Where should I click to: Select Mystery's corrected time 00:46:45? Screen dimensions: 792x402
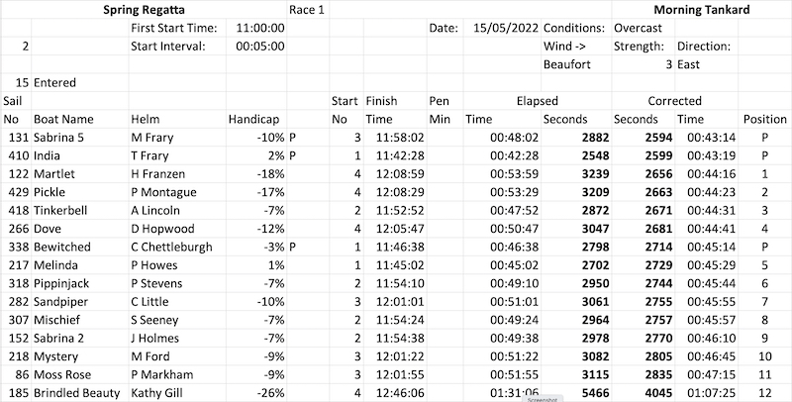tap(706, 356)
